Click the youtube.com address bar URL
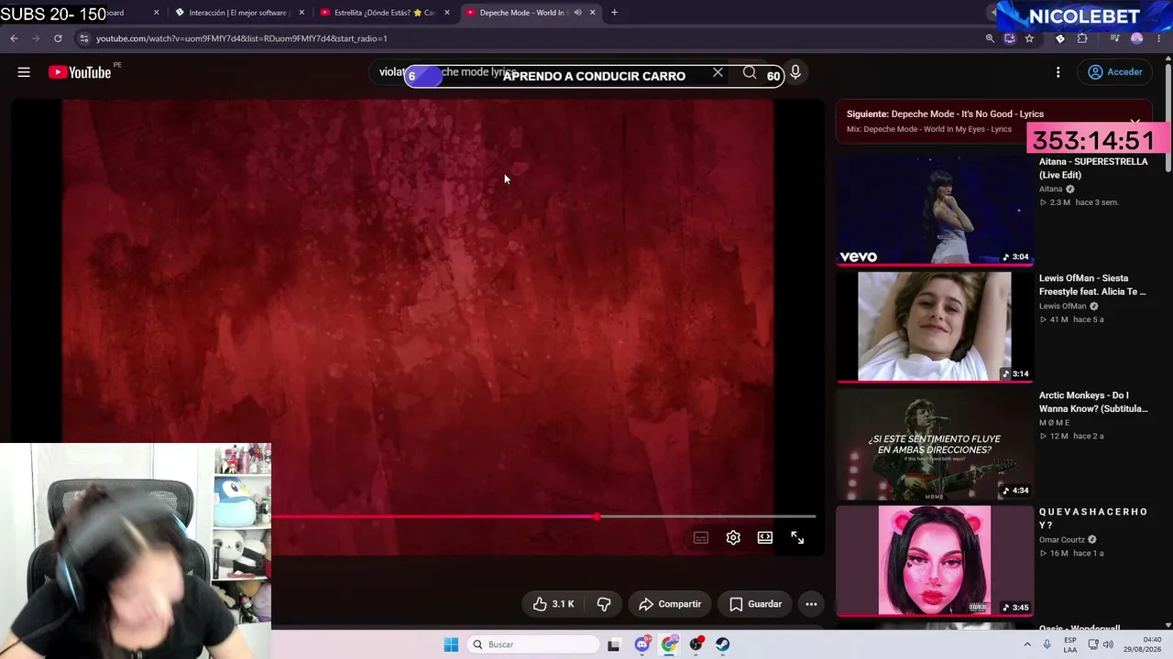Viewport: 1173px width, 659px height. point(242,38)
